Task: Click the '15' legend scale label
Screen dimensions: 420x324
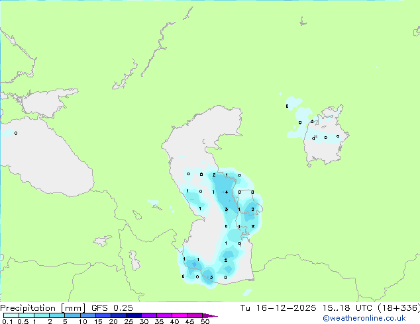Action: click(x=98, y=321)
